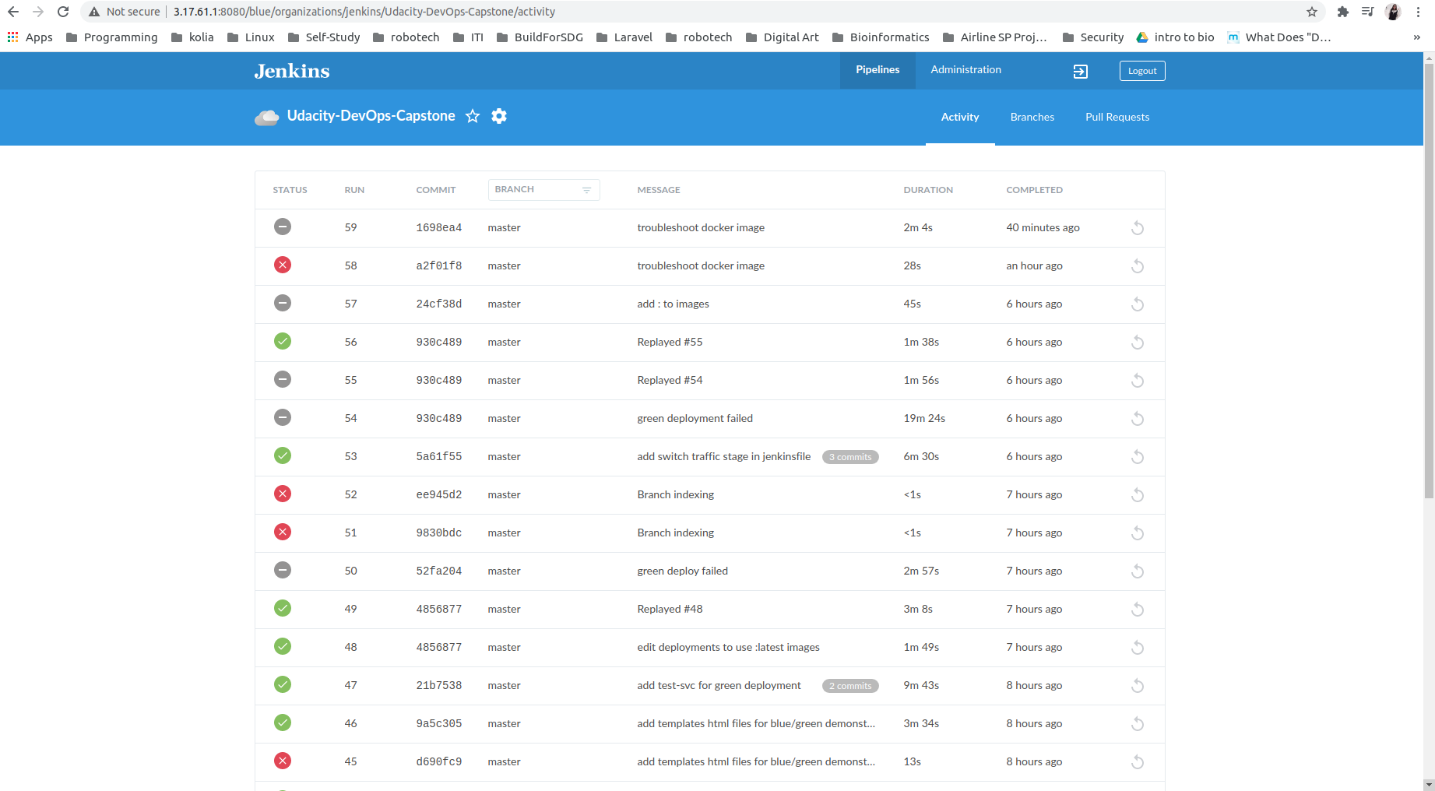Click the page vertical scrollbar thumb
This screenshot has width=1435, height=791.
point(1429,280)
